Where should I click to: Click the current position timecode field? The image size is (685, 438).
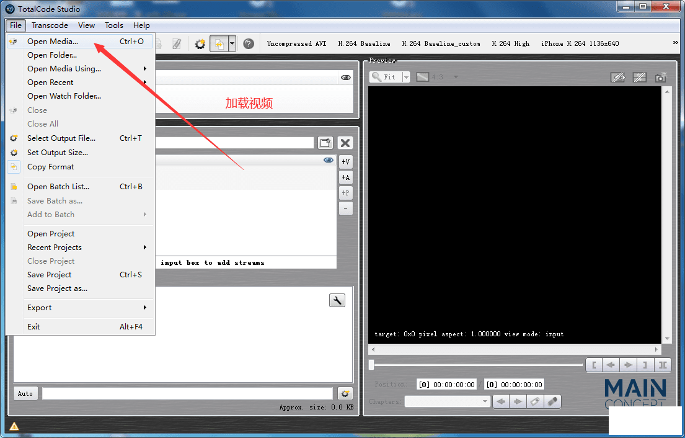(446, 385)
